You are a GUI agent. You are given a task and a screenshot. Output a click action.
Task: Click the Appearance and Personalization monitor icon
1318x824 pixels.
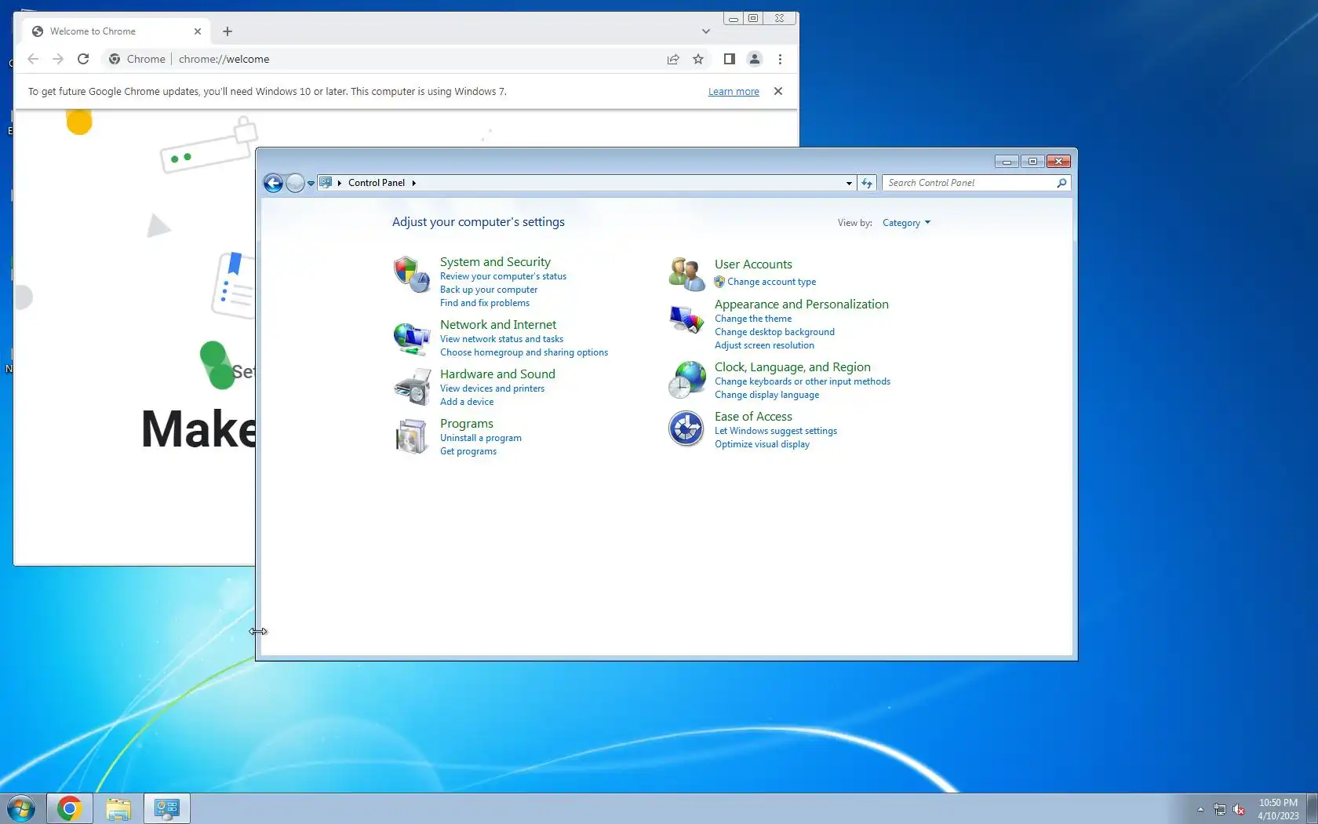click(686, 319)
